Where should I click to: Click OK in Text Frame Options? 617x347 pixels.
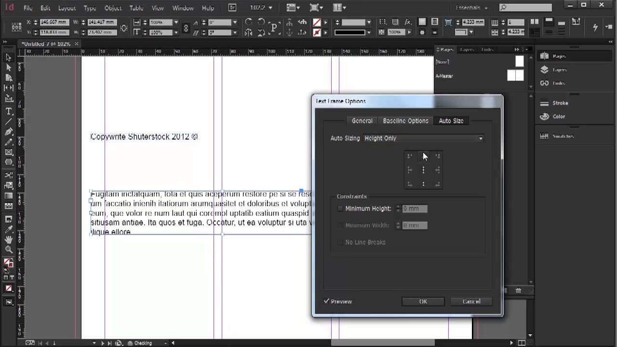423,301
